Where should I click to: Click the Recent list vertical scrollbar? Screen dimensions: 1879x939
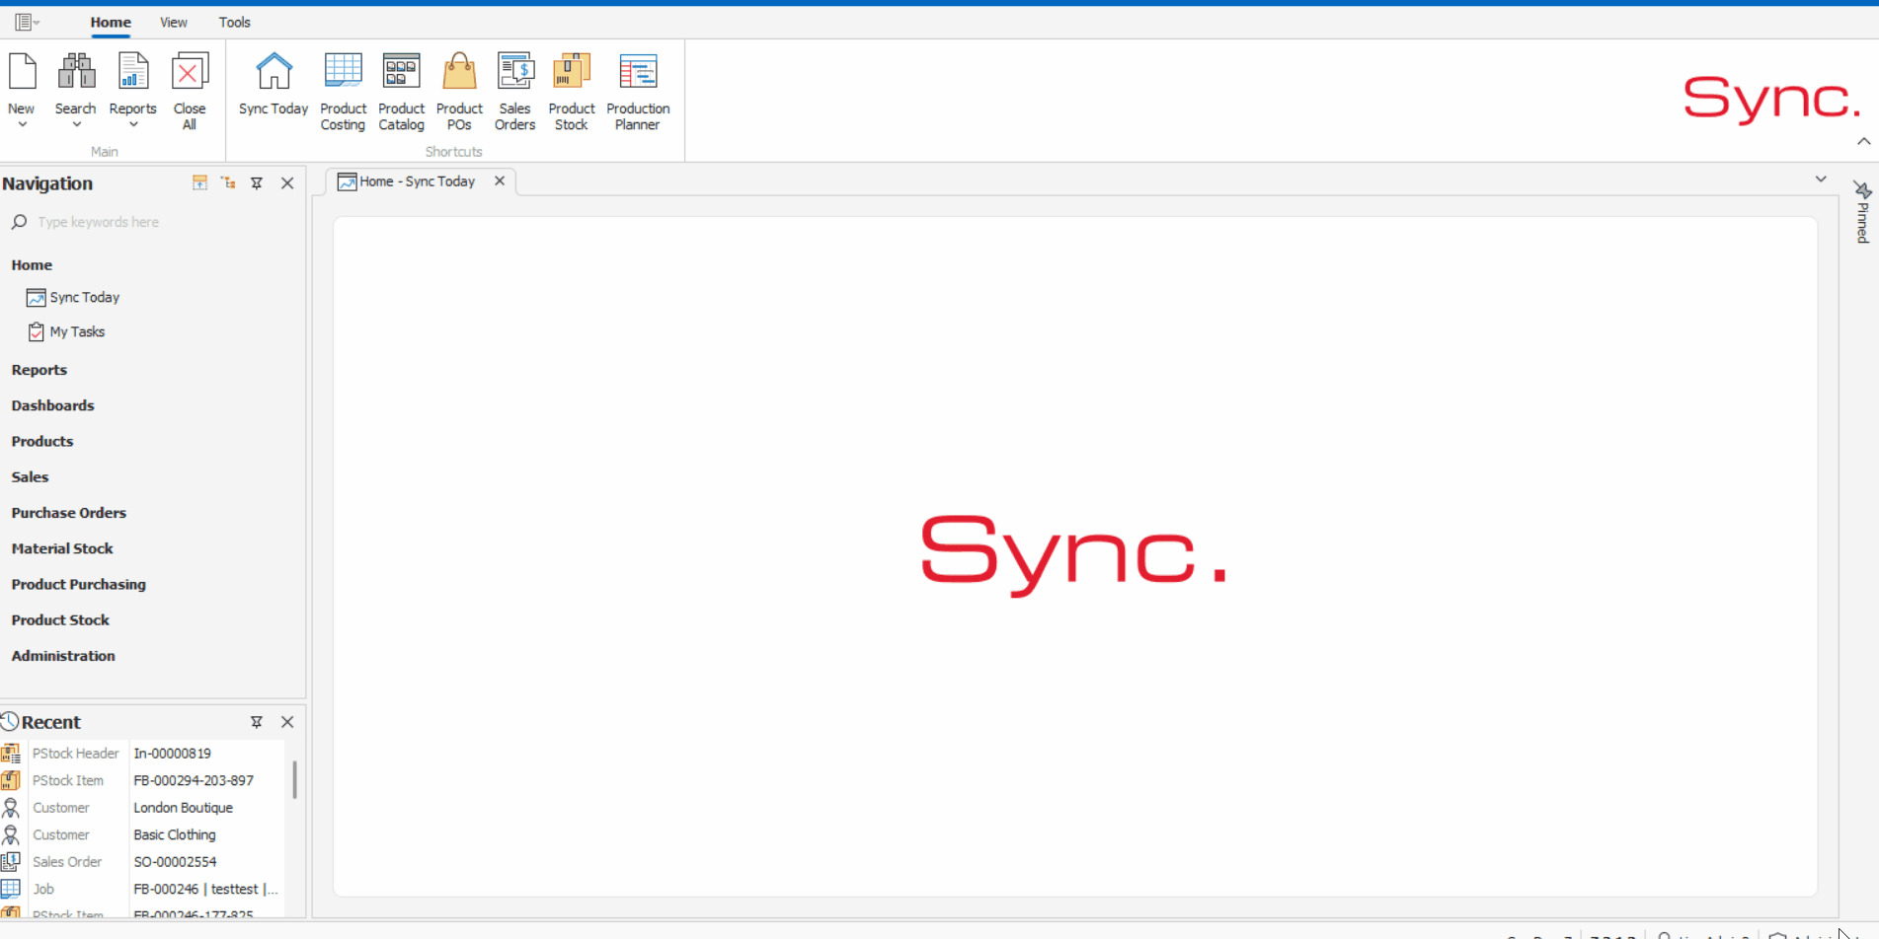pyautogui.click(x=294, y=779)
